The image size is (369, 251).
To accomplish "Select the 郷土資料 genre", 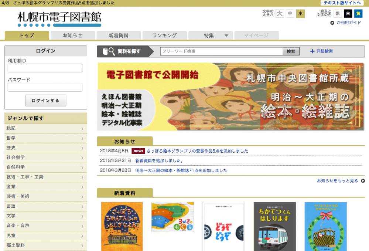I will [46, 245].
